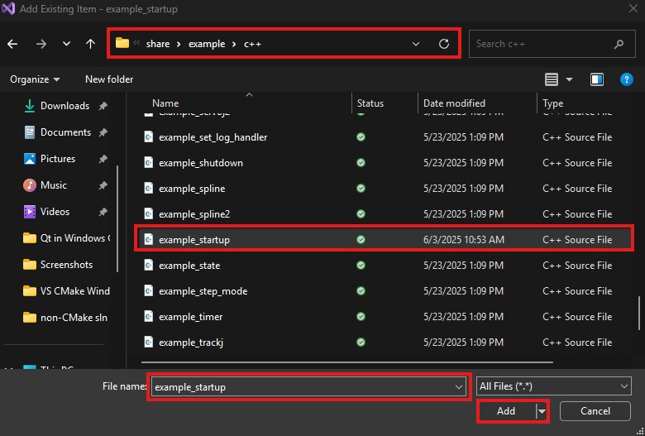The image size is (645, 436).
Task: Go forward with the right arrow
Action: [41, 44]
